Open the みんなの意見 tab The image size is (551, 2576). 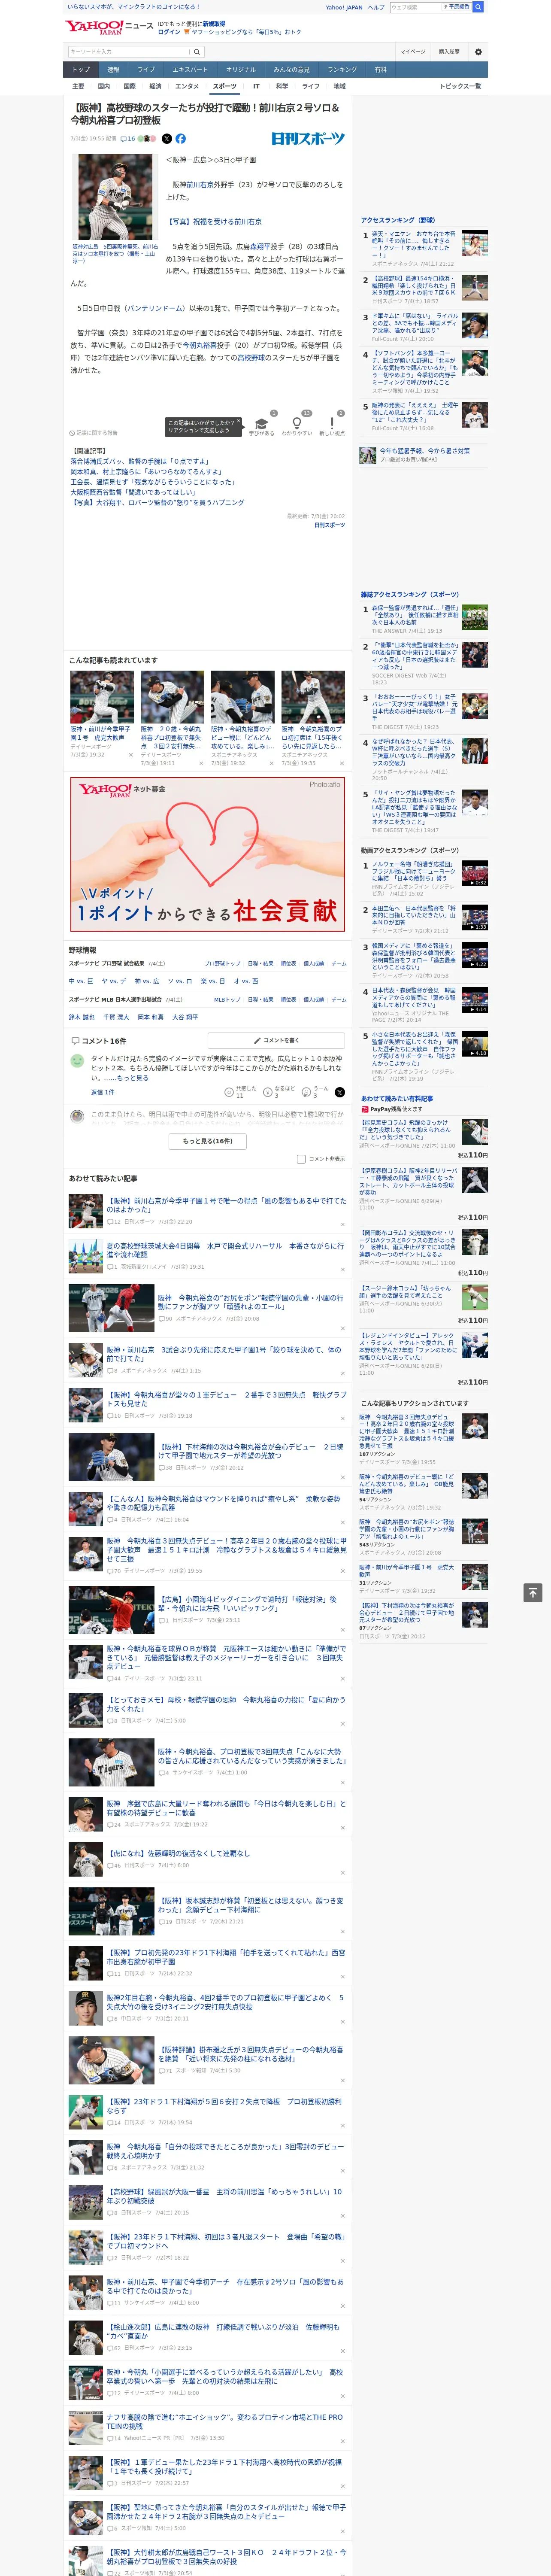click(x=292, y=69)
